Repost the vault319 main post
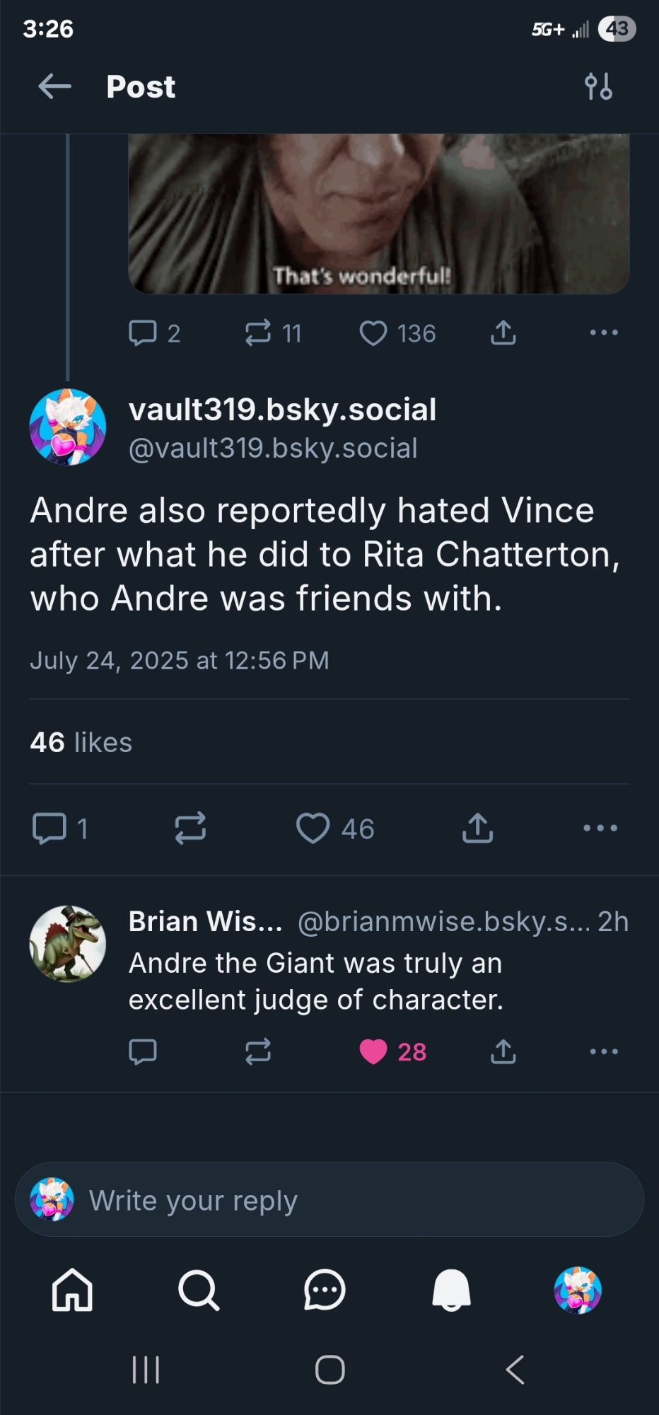Viewport: 659px width, 1415px height. click(190, 828)
